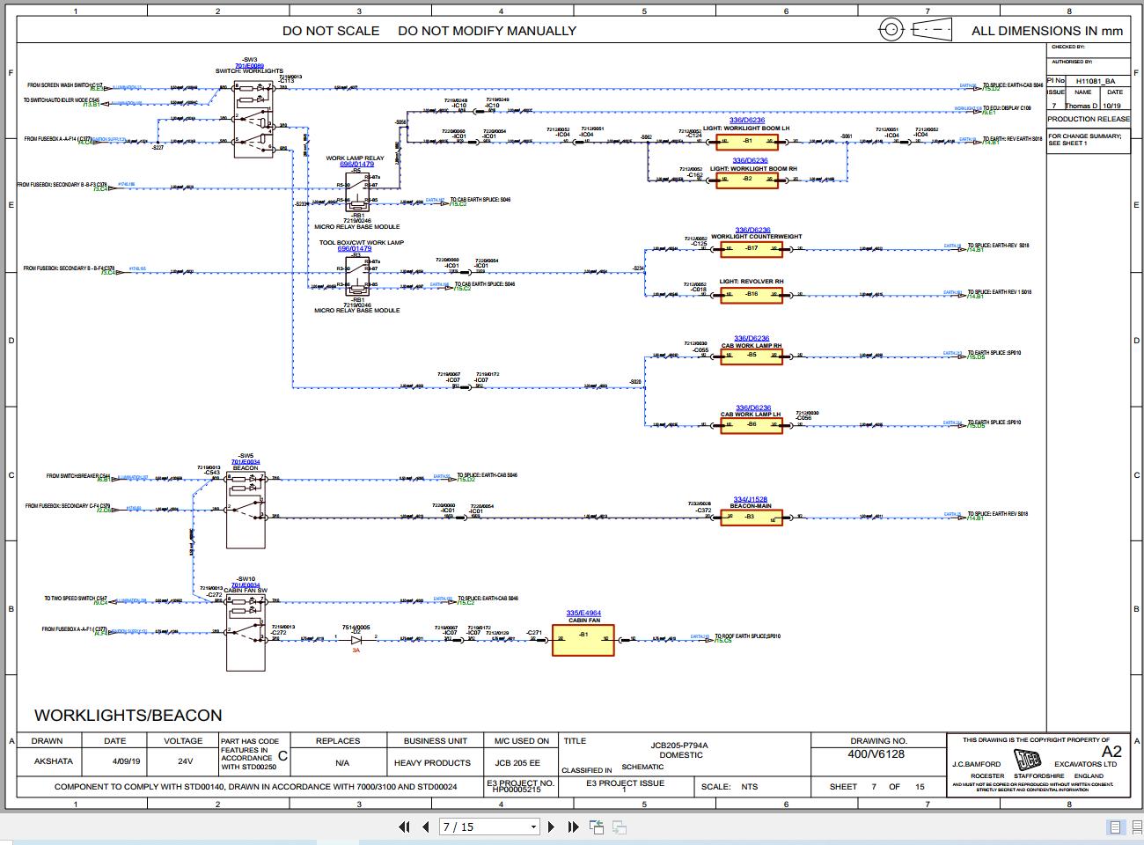Viewport: 1144px width, 845px height.
Task: Select the -B2 Worklight Boom RH component box
Action: pyautogui.click(x=747, y=180)
